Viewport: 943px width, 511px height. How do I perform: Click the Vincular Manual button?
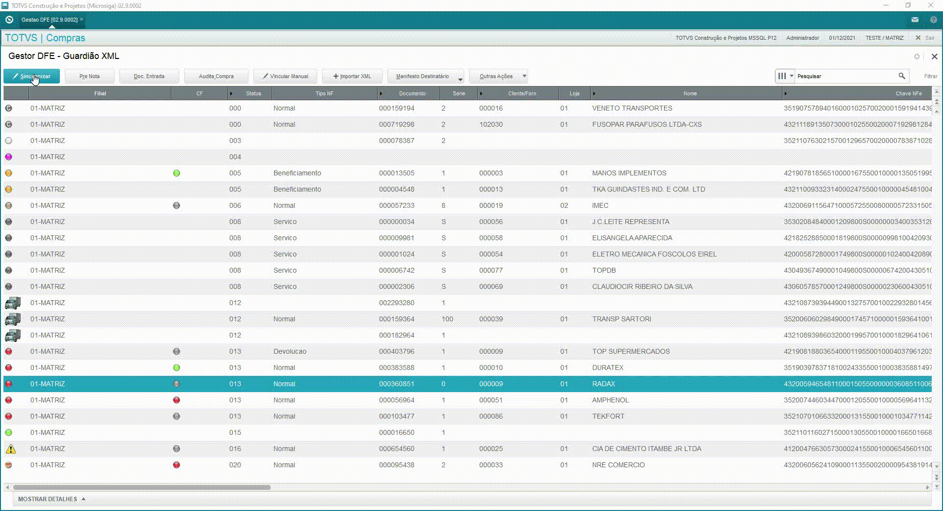285,76
